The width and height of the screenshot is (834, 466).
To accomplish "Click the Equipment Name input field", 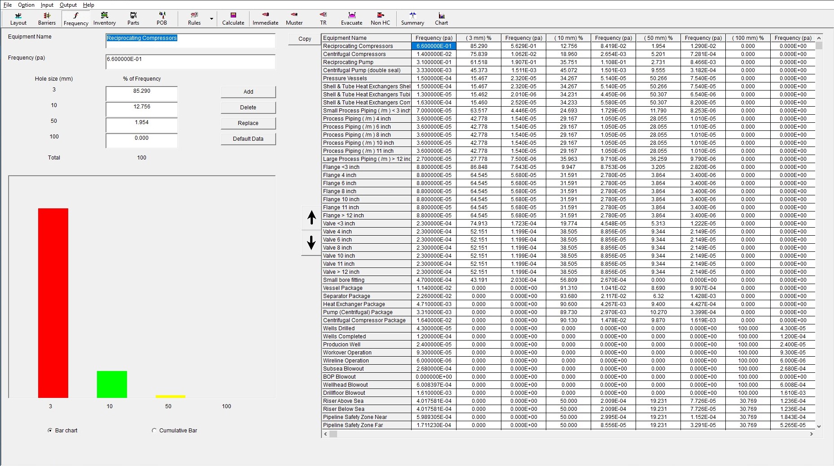I will (x=190, y=41).
